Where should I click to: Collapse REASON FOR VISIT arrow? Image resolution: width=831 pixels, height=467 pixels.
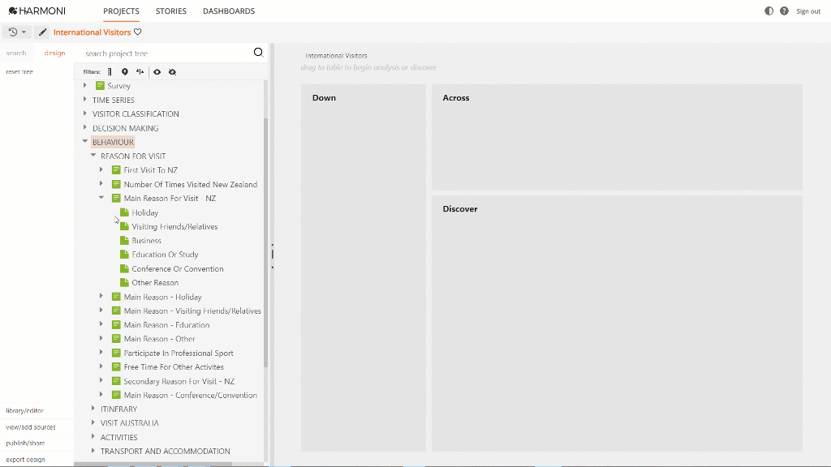coord(93,156)
